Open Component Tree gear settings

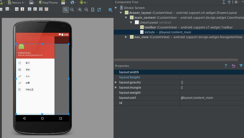pos(237,2)
